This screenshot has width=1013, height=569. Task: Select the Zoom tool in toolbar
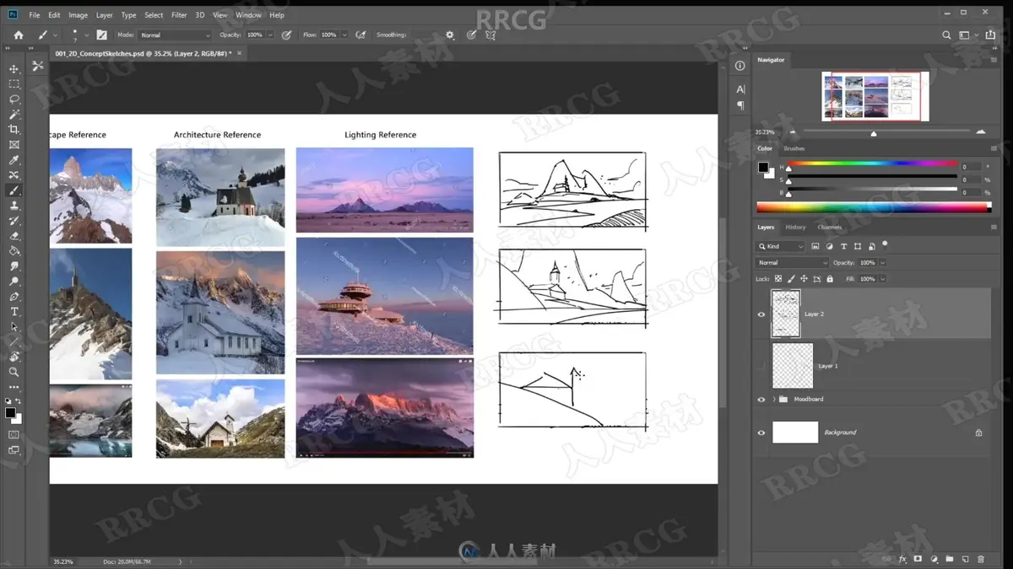14,372
